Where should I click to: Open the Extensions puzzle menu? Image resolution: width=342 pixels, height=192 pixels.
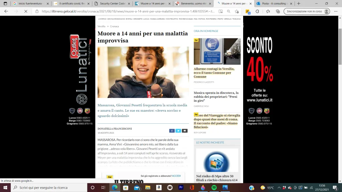point(258,11)
